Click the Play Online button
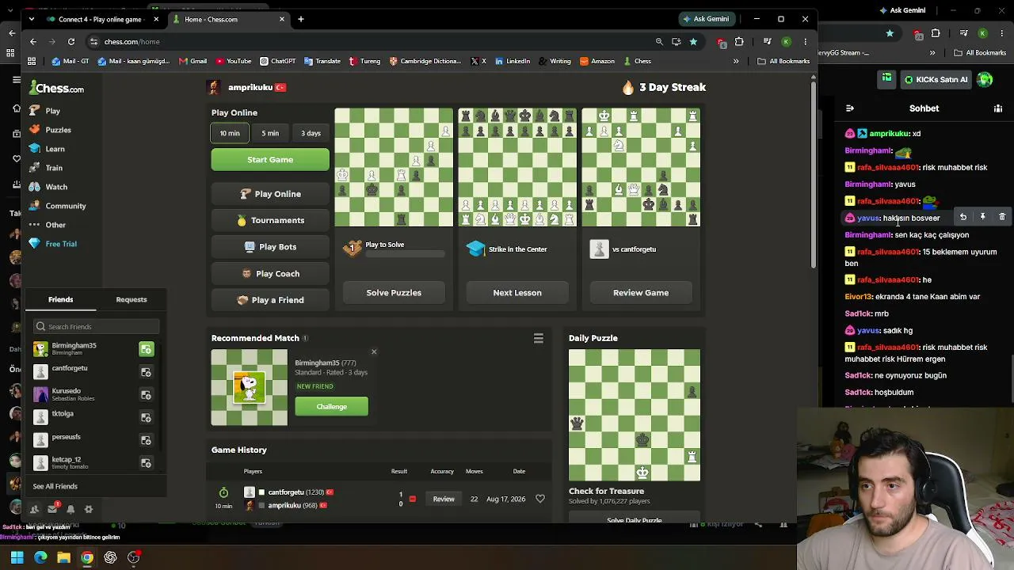This screenshot has height=570, width=1014. [270, 194]
